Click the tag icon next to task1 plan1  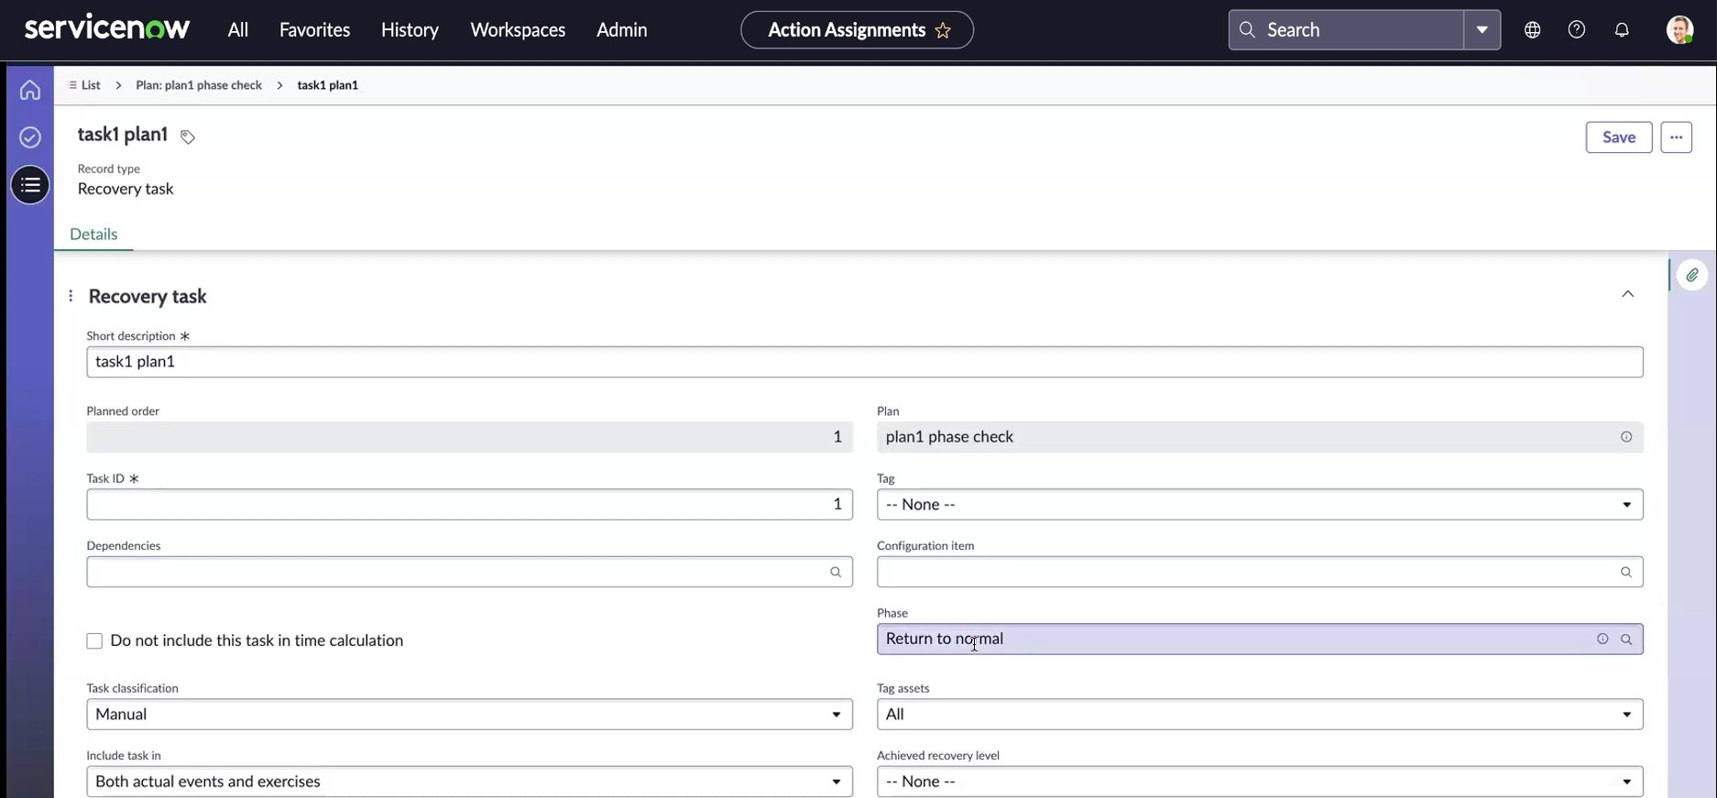(188, 137)
